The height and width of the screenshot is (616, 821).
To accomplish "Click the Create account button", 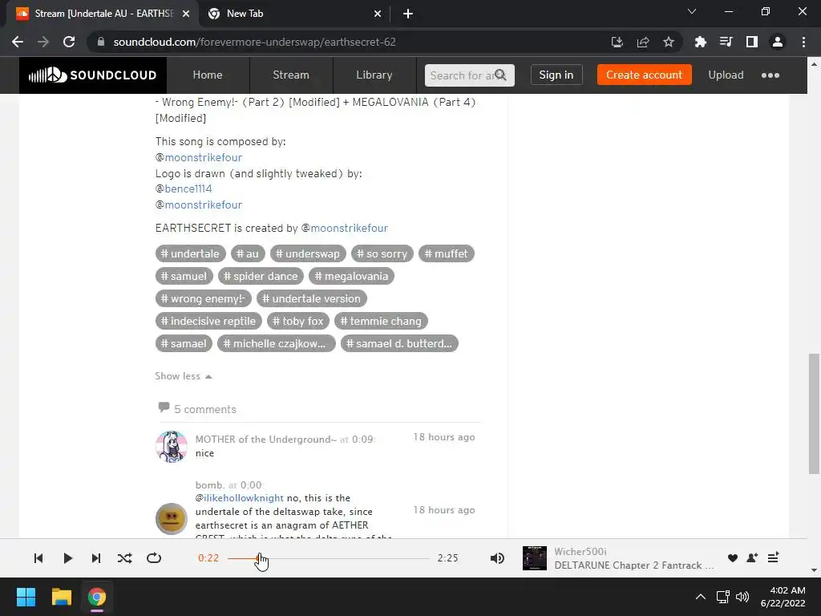I will click(644, 75).
